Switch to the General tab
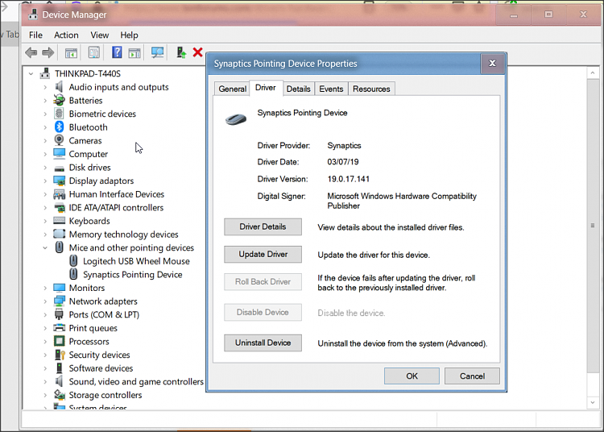This screenshot has width=604, height=432. tap(232, 89)
